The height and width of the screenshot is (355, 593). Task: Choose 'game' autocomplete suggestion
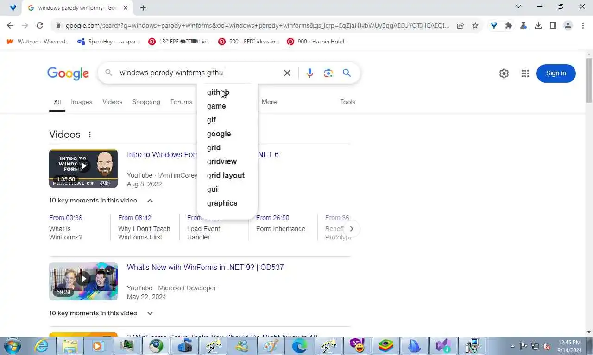pyautogui.click(x=227, y=106)
